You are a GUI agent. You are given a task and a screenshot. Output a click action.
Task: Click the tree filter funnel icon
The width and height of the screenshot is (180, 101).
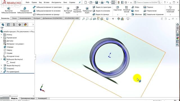2,28
